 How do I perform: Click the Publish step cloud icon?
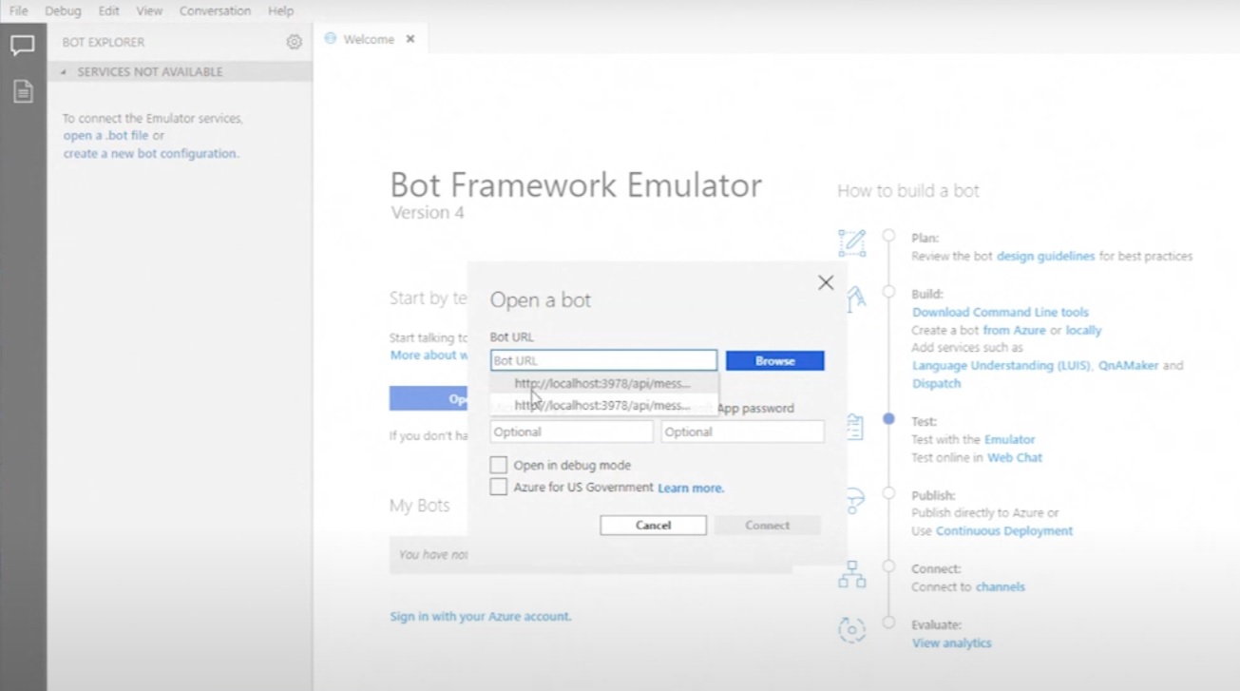pos(852,500)
